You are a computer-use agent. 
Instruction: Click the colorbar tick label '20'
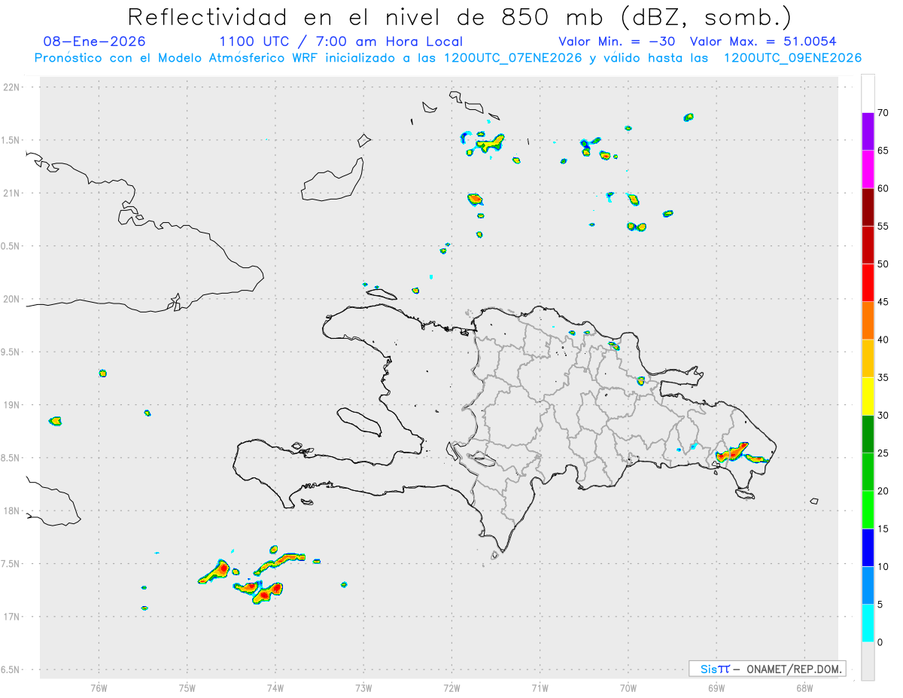[883, 491]
